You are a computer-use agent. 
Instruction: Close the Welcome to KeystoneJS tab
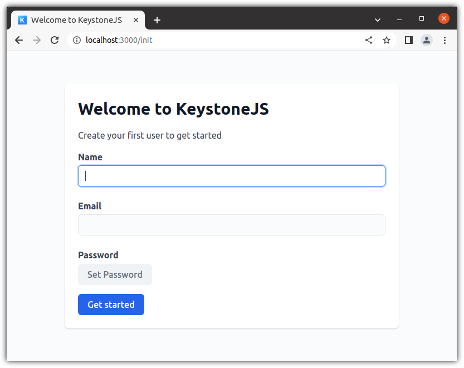[x=136, y=20]
